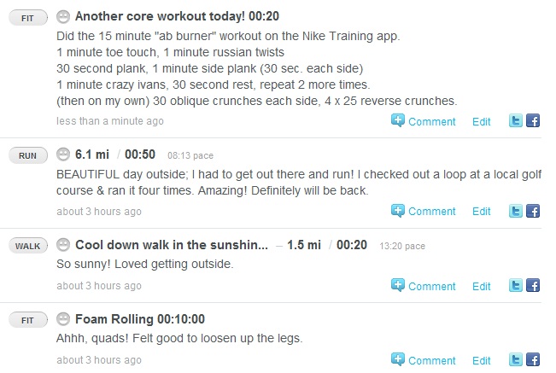Image resolution: width=556 pixels, height=373 pixels.
Task: Edit the Foam Rolling entry
Action: [x=482, y=359]
